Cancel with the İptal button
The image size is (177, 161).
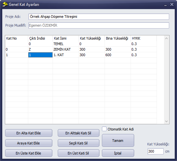pos(118,153)
